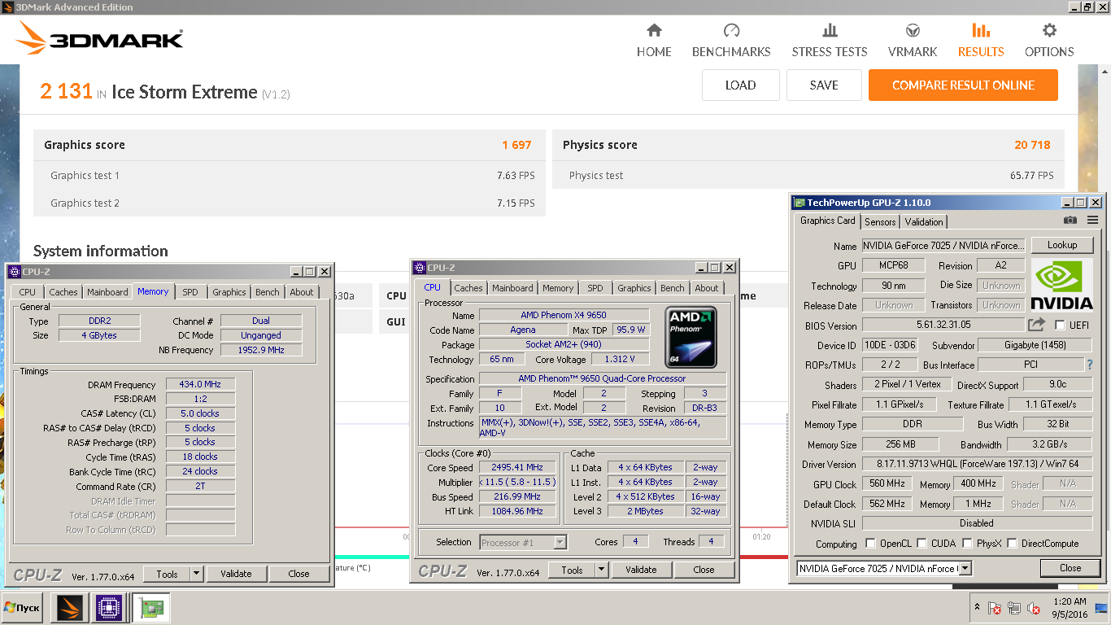Screen dimensions: 1111x625
Task: Open STRESS TESTS in 3DMark
Action: pos(830,41)
